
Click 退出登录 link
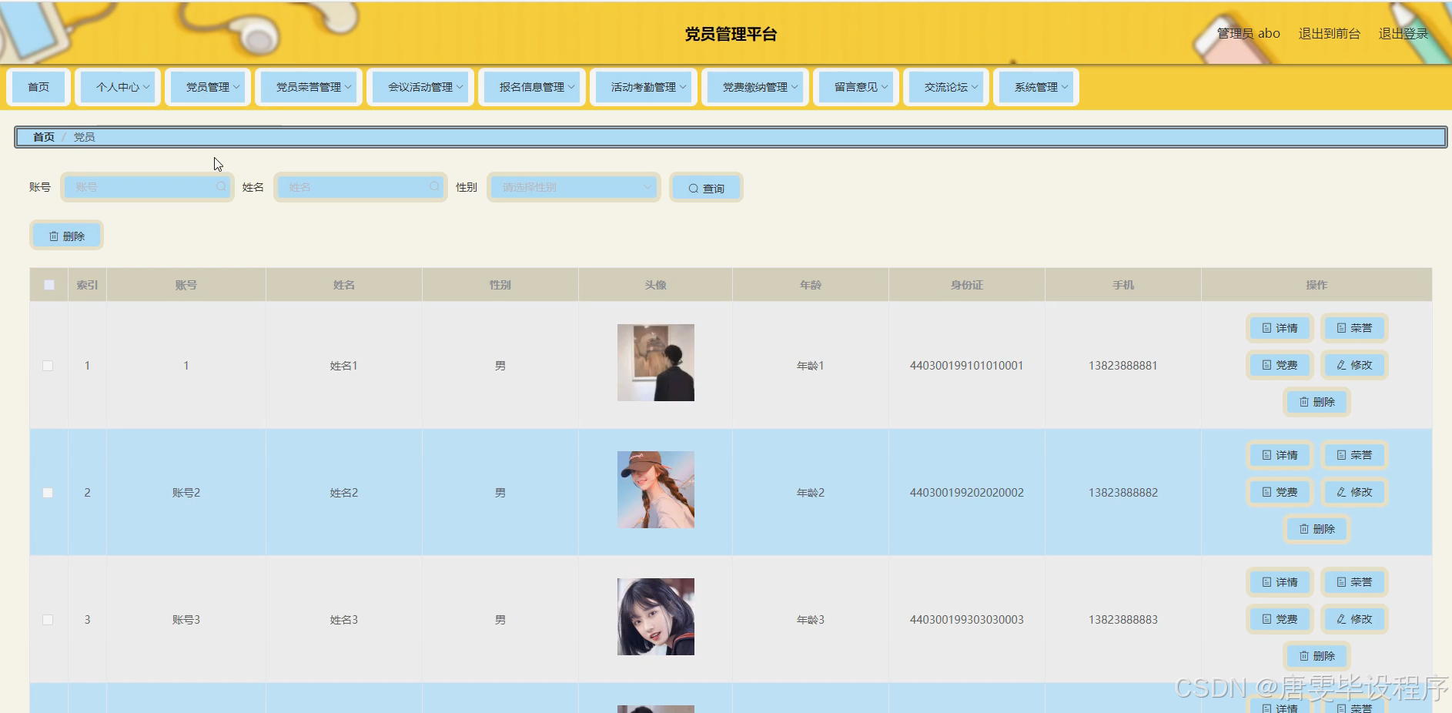pyautogui.click(x=1403, y=34)
